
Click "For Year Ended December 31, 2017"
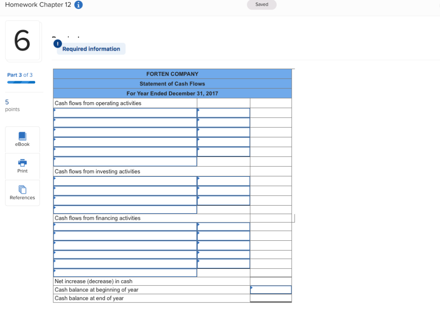click(172, 94)
